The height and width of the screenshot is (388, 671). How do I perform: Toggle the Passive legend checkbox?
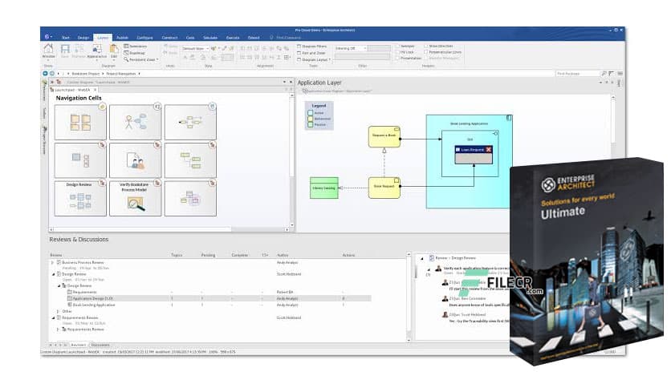point(311,125)
